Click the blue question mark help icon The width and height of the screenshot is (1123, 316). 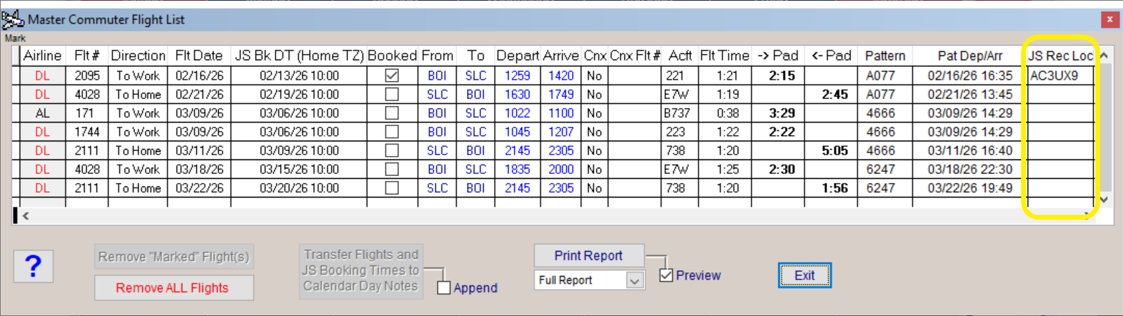[x=33, y=267]
